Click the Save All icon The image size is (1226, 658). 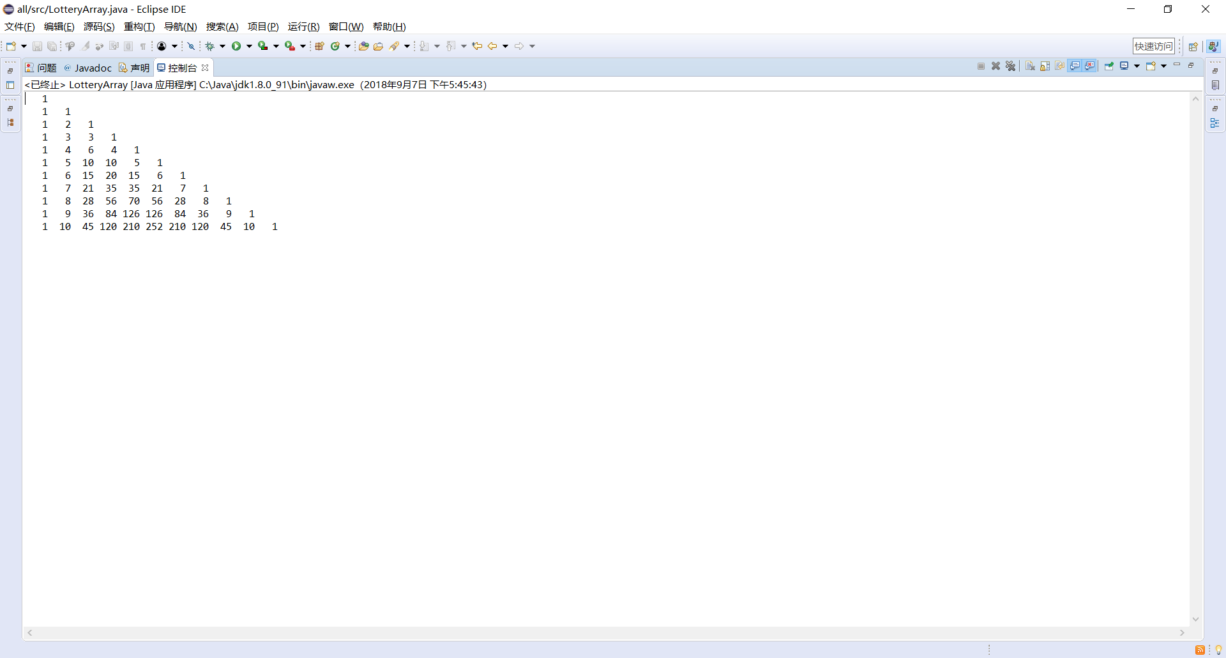pos(52,46)
